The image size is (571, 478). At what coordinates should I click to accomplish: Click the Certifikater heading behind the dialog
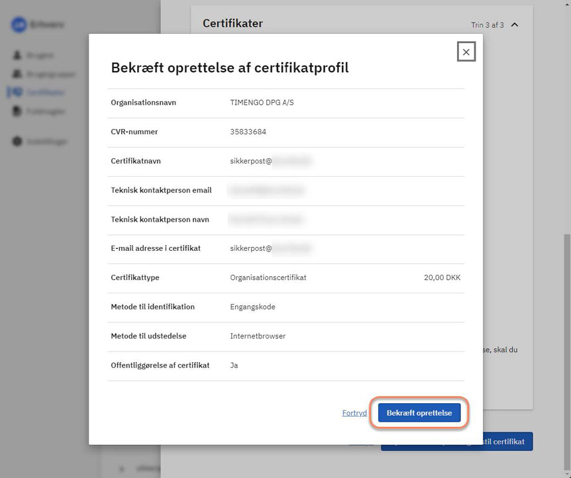tap(233, 23)
